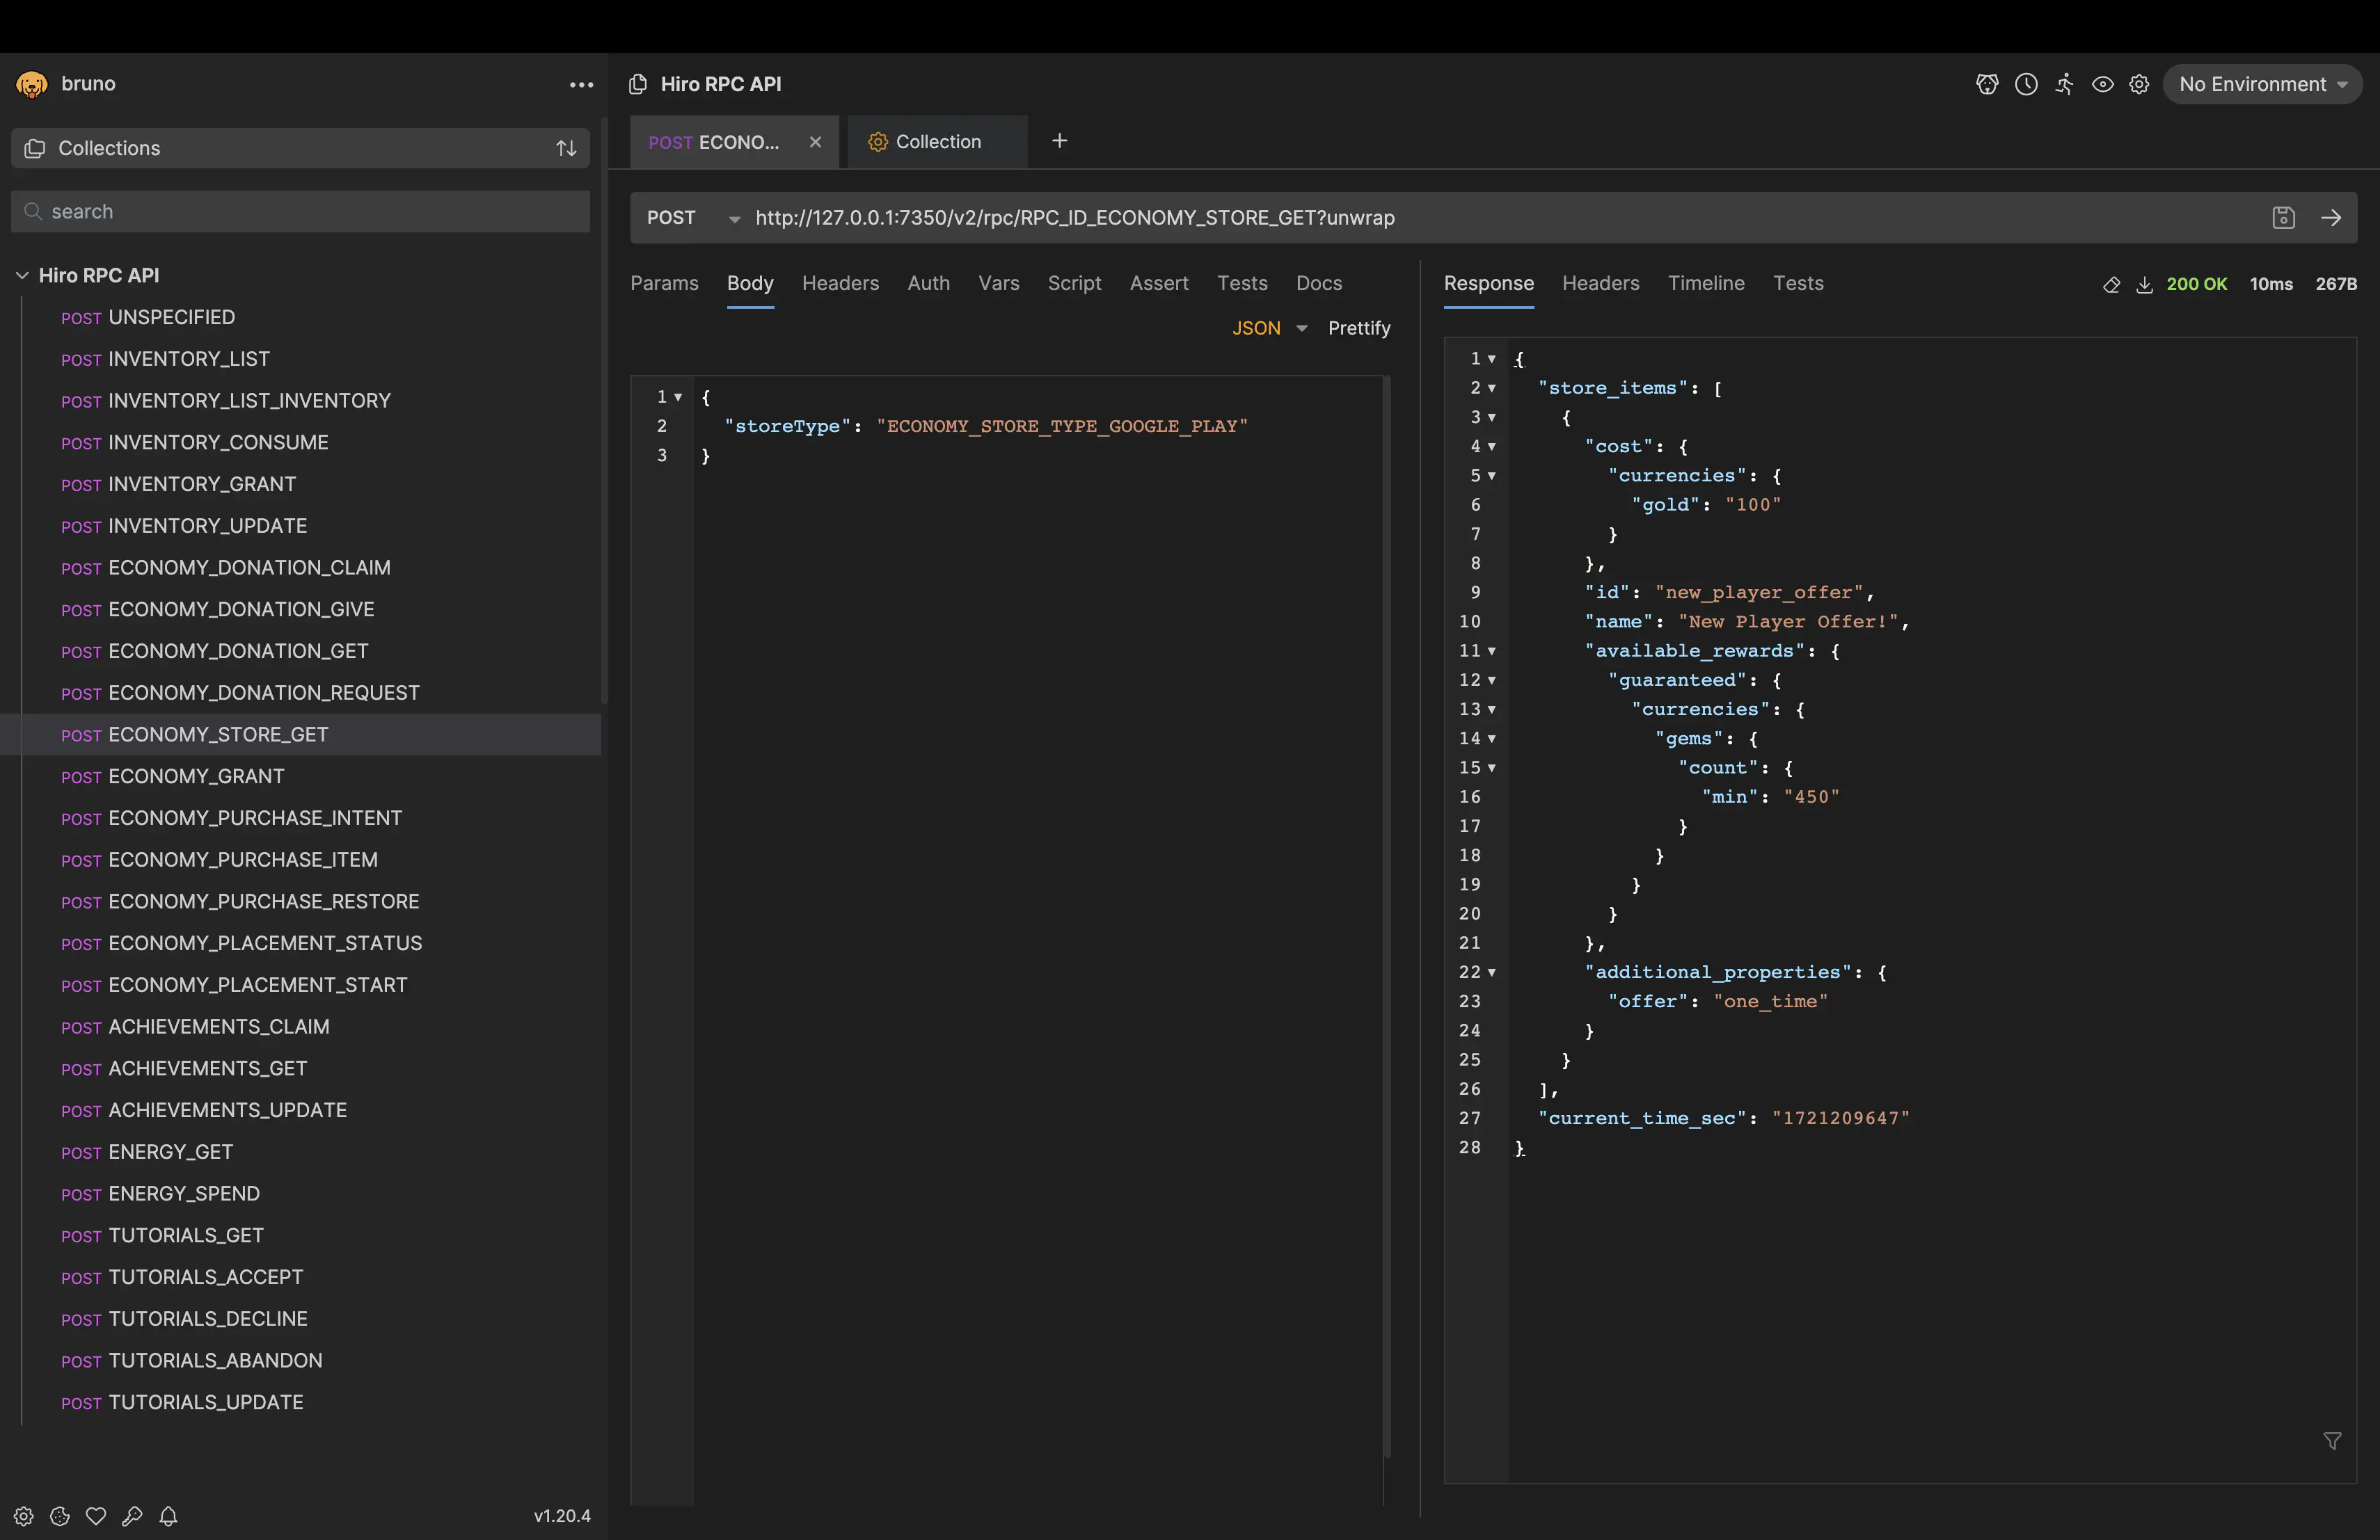Click the history clock icon in toolbar
2380x1540 pixels.
tap(2024, 83)
